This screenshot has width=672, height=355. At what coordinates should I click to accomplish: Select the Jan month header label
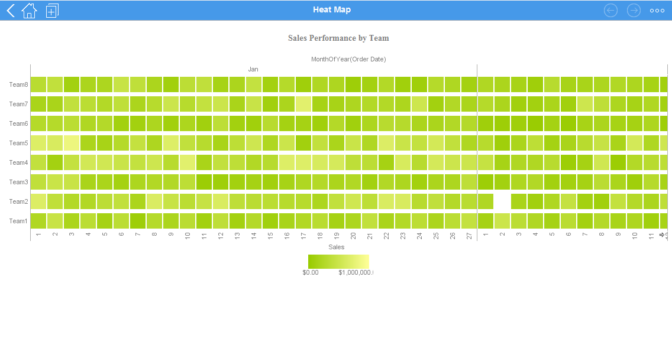[x=253, y=69]
